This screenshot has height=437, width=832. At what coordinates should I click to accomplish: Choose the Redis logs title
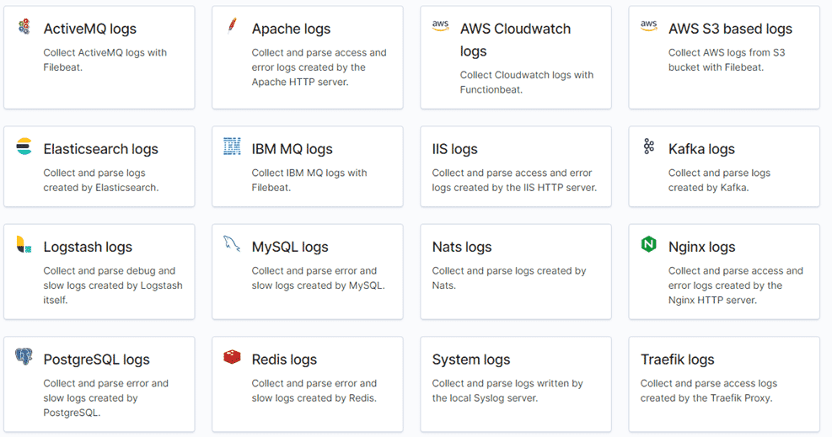[x=284, y=360]
